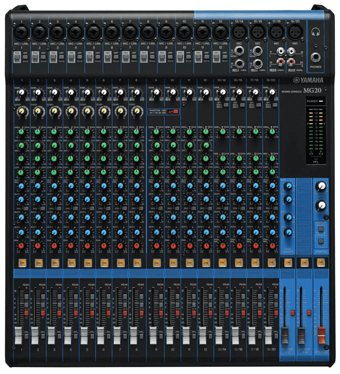Click the GROUP 1-2 fader
The image size is (340, 374).
pyautogui.click(x=285, y=335)
